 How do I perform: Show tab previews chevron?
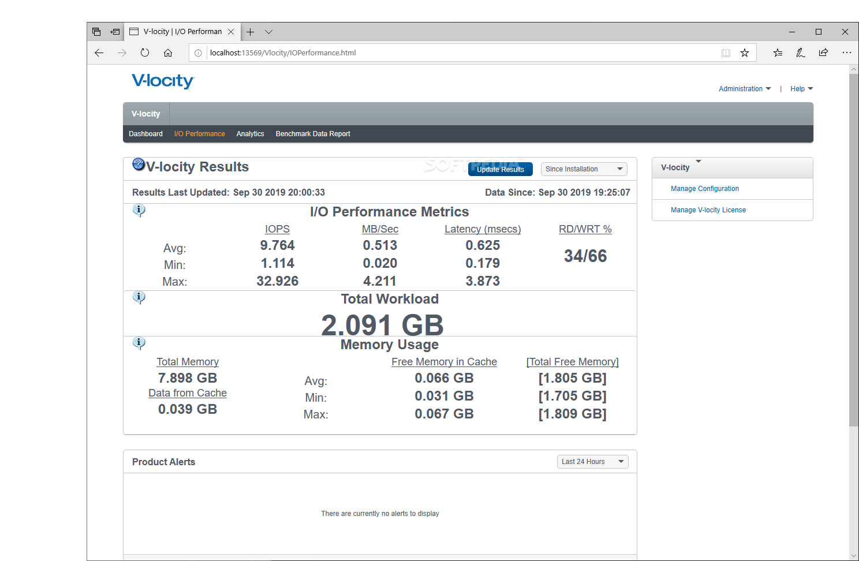268,32
